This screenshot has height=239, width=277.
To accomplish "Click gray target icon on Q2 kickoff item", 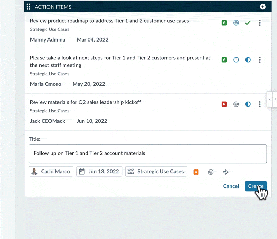I will (236, 104).
